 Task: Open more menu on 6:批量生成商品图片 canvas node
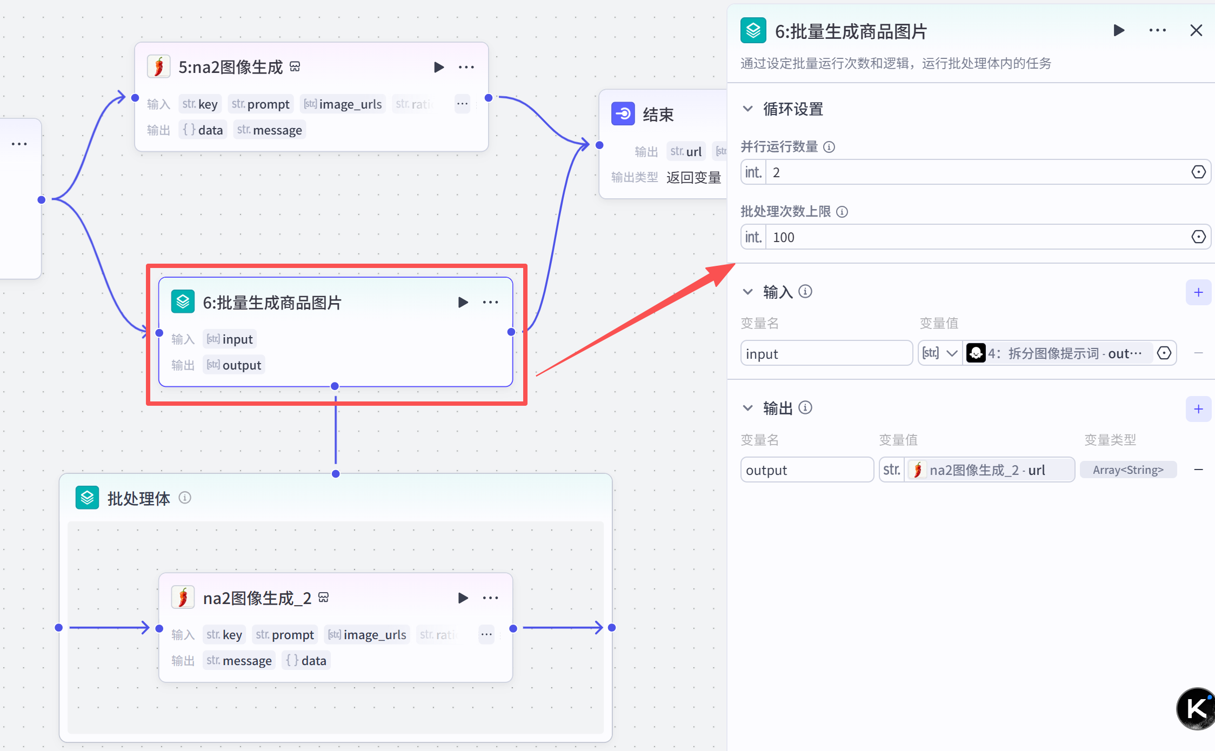[490, 303]
